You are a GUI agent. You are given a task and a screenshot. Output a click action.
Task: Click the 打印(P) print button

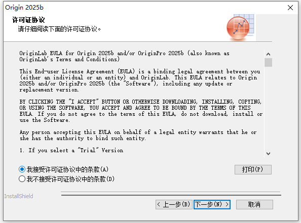click(253, 169)
